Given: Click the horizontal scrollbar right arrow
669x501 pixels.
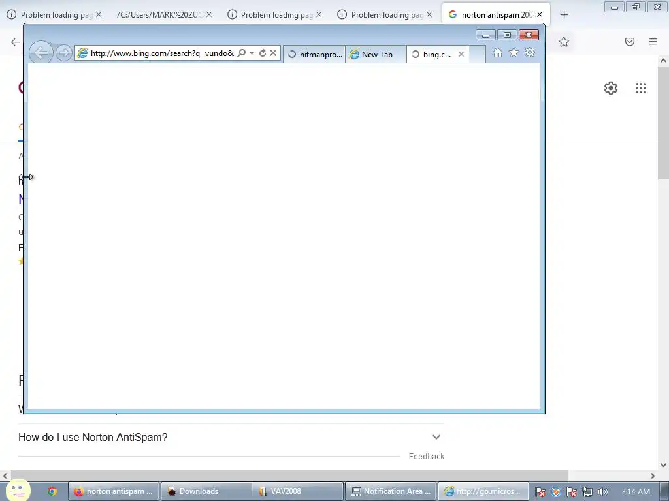Looking at the screenshot, I should pos(653,476).
